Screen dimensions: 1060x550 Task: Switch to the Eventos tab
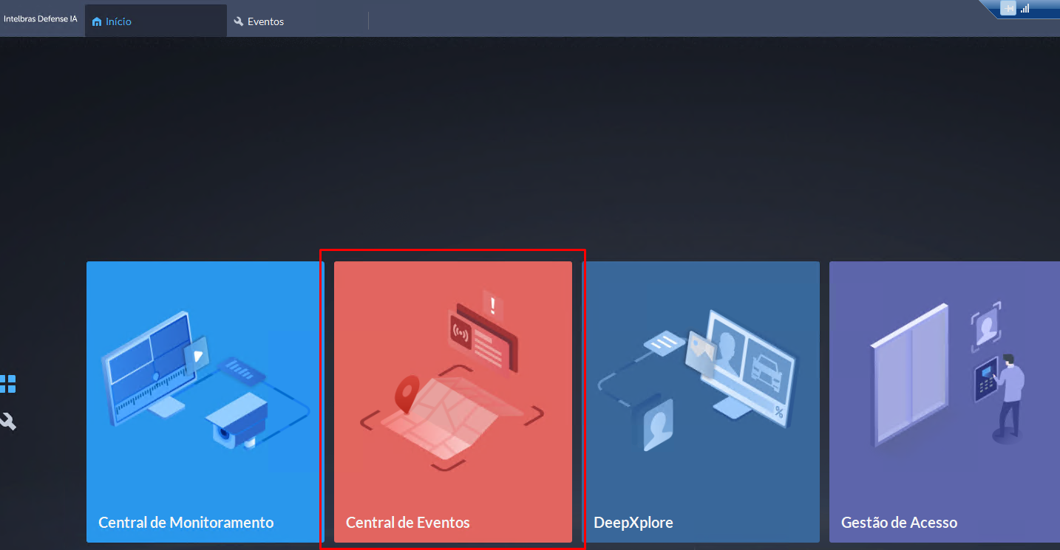298,21
